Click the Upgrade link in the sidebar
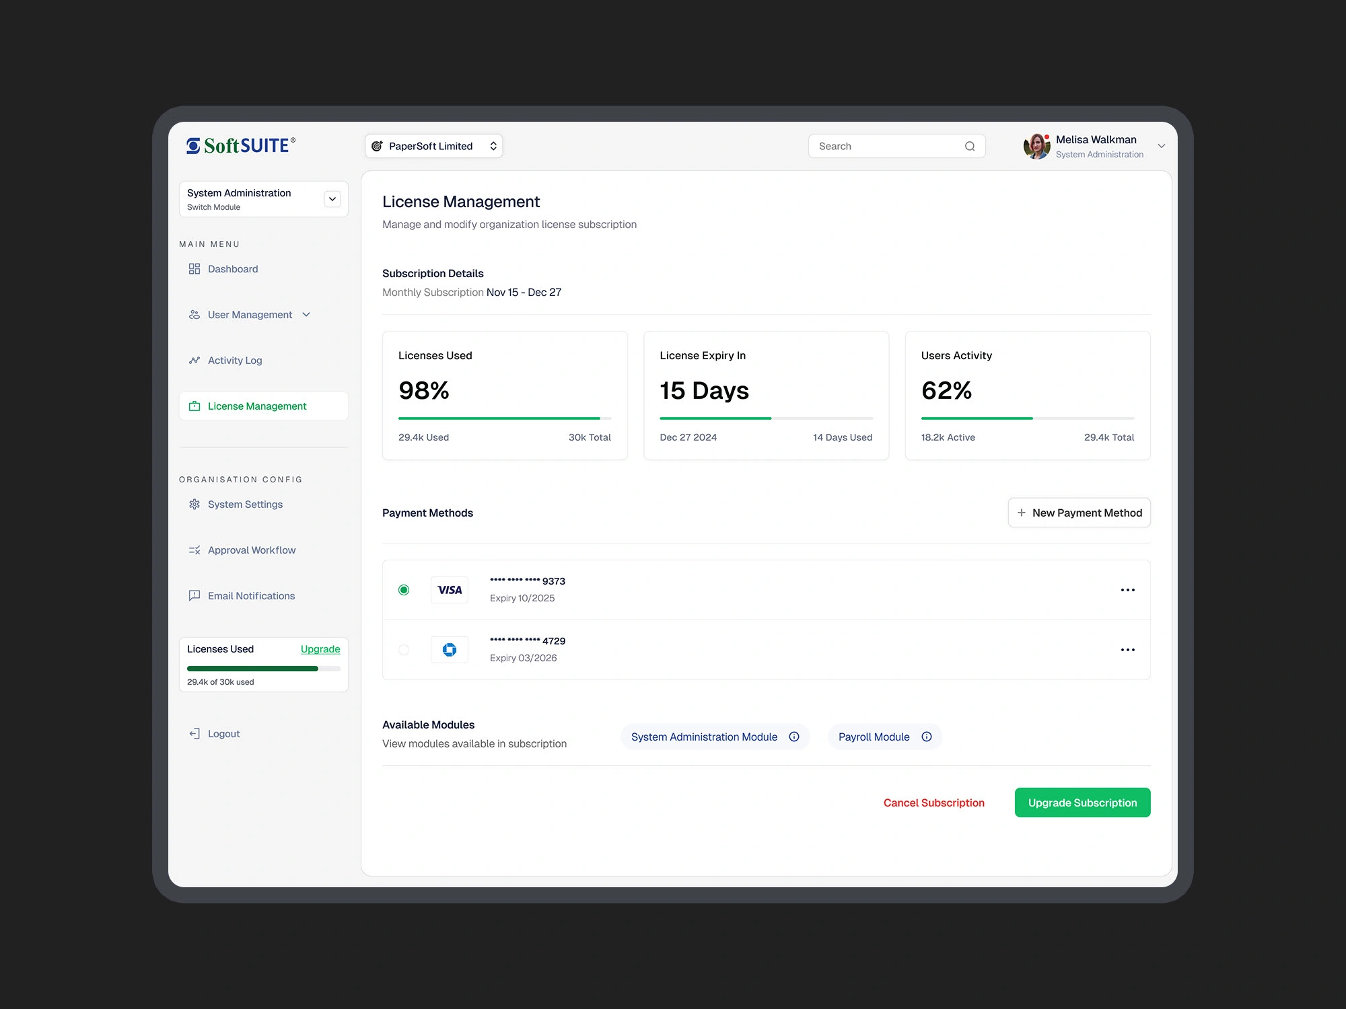The image size is (1346, 1009). (320, 649)
